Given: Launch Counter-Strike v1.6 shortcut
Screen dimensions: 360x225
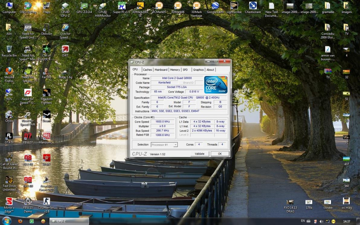Looking at the screenshot, I should click(x=47, y=205).
